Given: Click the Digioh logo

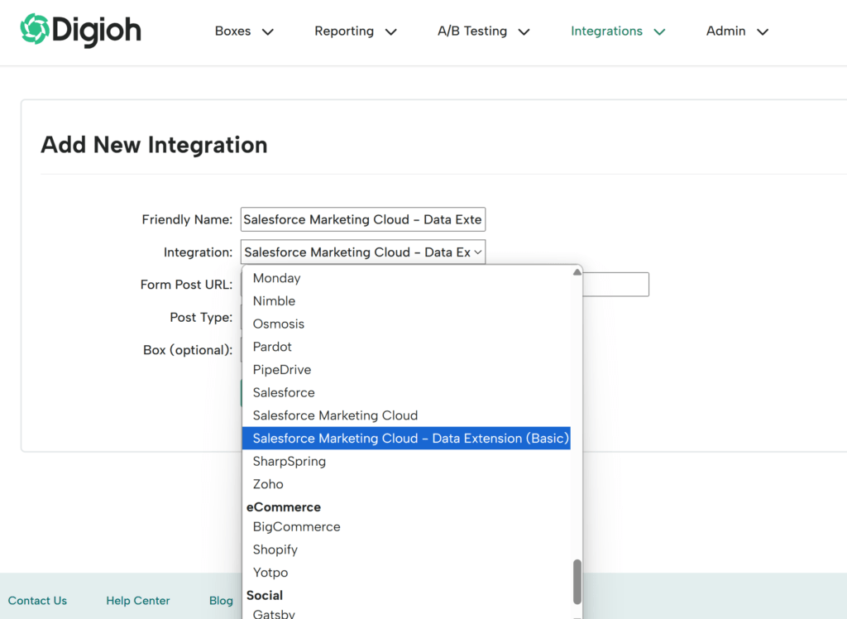Looking at the screenshot, I should [80, 31].
